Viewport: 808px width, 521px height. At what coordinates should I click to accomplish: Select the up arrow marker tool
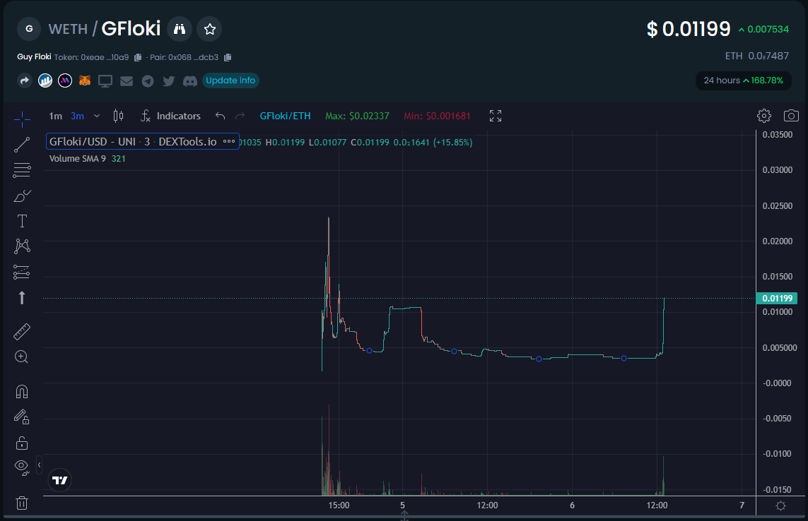pyautogui.click(x=22, y=298)
